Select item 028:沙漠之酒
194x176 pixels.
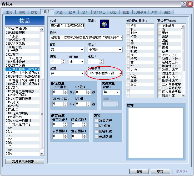click(23, 40)
